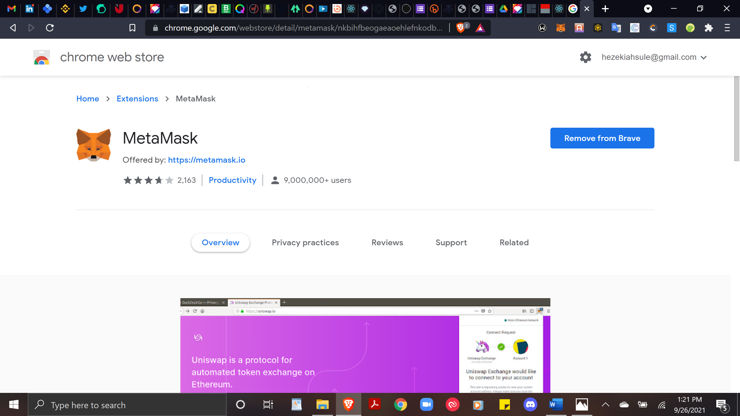
Task: Go to the Extensions breadcrumb
Action: [137, 99]
